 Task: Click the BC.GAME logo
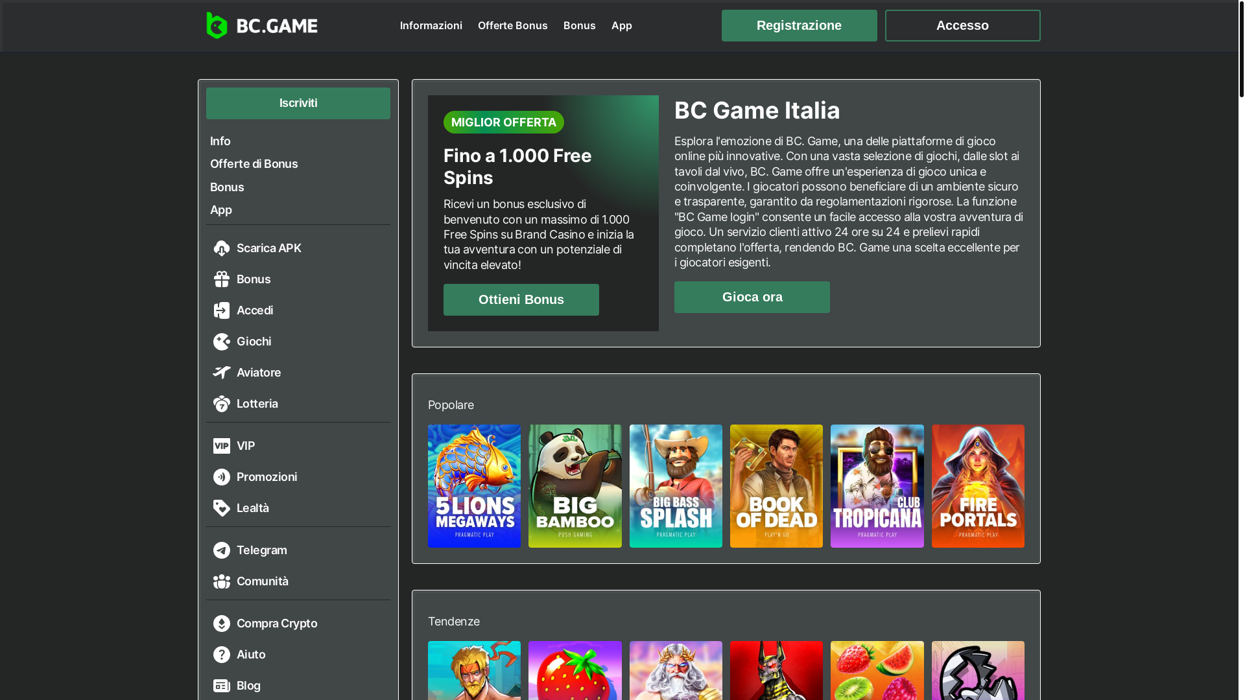point(262,25)
